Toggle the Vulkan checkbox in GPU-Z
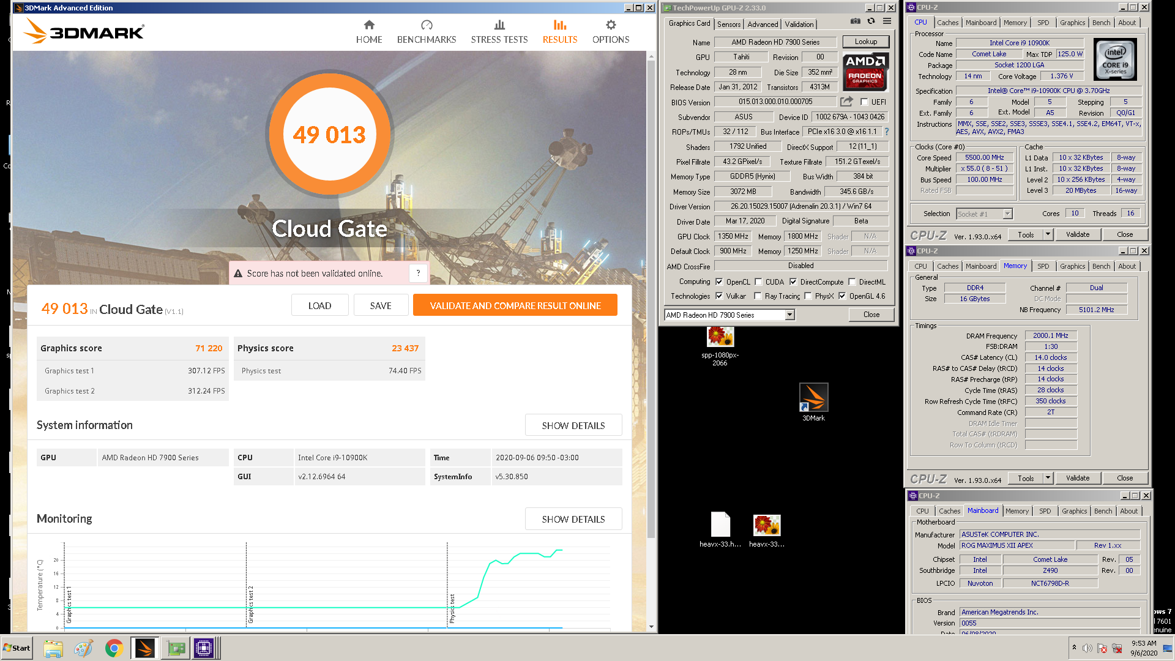This screenshot has width=1175, height=661. (x=719, y=296)
